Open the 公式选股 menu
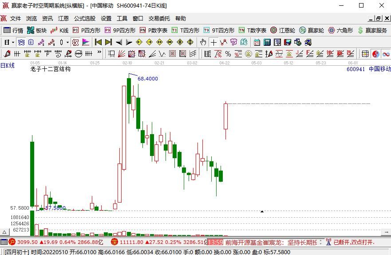 [85, 19]
